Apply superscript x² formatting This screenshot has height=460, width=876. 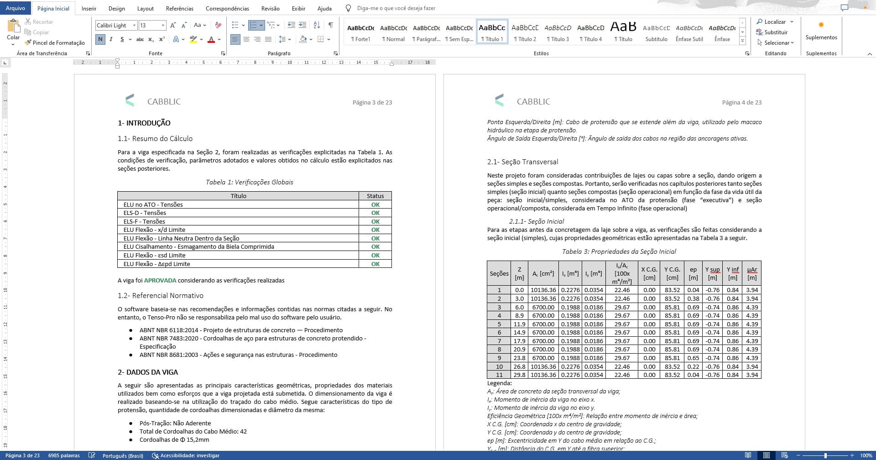(162, 40)
